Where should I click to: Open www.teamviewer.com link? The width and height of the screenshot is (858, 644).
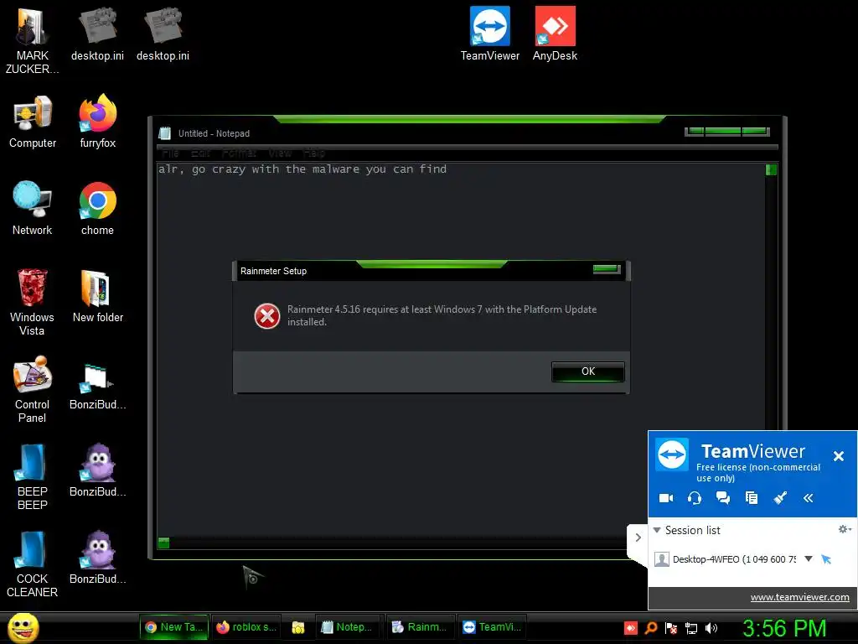click(x=799, y=597)
